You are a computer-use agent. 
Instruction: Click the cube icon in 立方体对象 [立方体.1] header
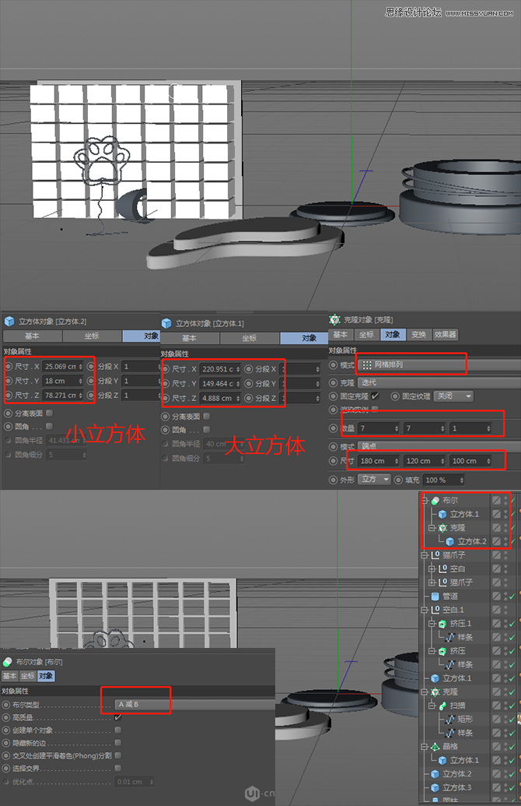coord(166,324)
